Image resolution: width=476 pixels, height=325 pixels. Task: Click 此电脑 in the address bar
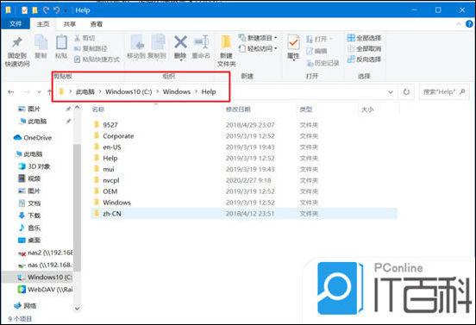[85, 91]
